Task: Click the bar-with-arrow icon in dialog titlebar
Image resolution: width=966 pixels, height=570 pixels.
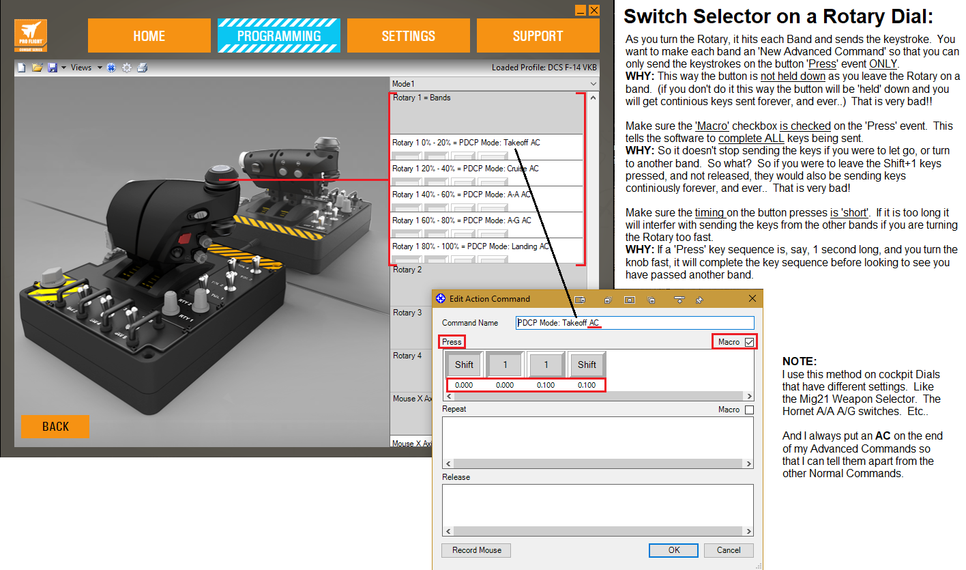Action: click(x=679, y=299)
